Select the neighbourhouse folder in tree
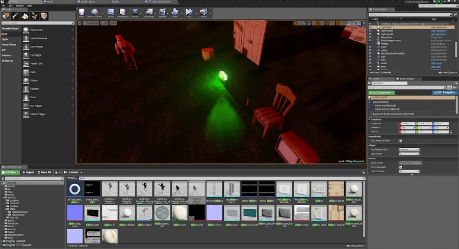 click(x=19, y=212)
